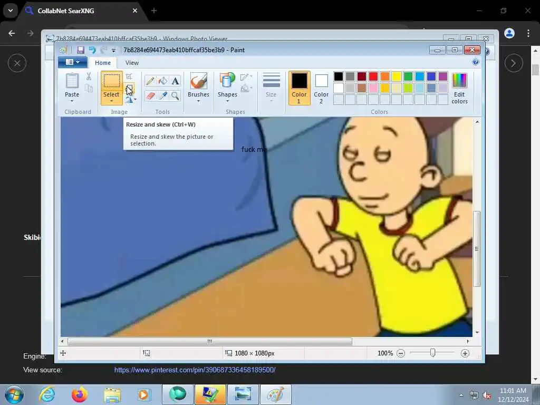
Task: Click the horizontal scrollbar thumb in Paint
Action: (210, 341)
